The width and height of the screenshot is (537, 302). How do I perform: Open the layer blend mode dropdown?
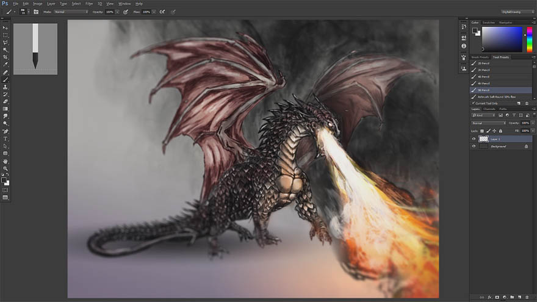coord(489,123)
